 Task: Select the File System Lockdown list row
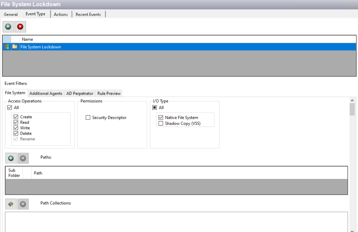[179, 47]
